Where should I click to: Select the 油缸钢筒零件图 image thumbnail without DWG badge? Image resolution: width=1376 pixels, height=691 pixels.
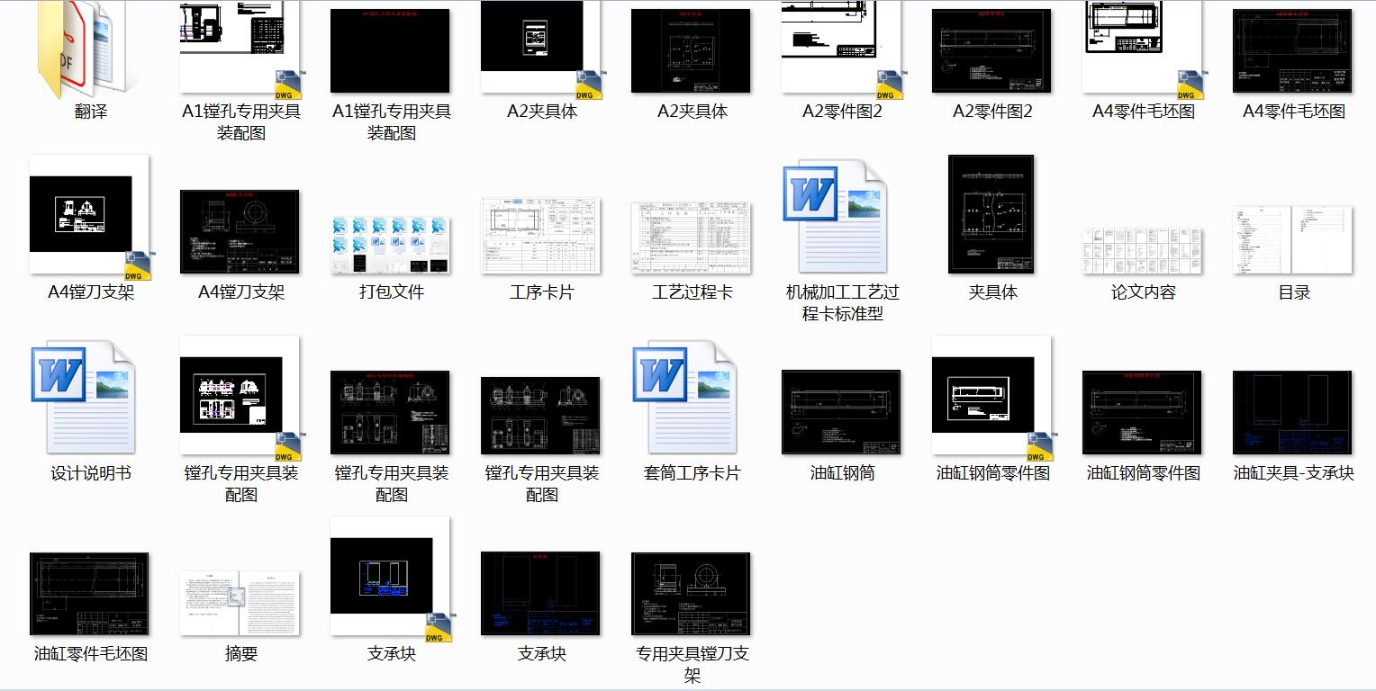tap(1143, 412)
